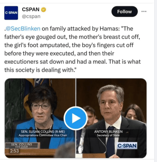The image size is (157, 162).
Task: Open the CSPAN display name link
Action: click(31, 9)
